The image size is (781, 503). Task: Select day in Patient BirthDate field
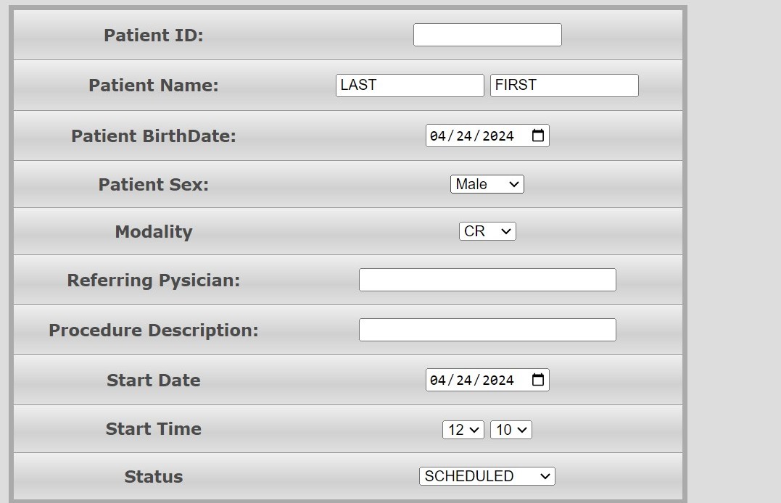point(463,136)
